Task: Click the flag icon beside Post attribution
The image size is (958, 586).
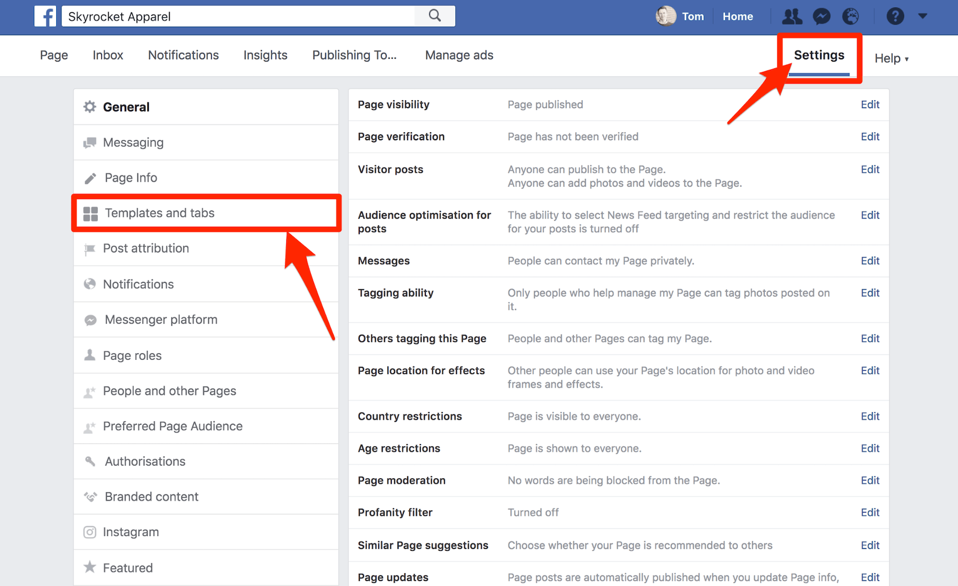Action: pos(90,248)
